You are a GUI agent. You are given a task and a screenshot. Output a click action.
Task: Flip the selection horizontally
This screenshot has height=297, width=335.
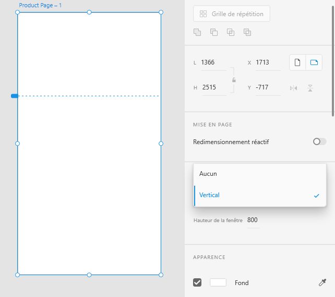pyautogui.click(x=294, y=88)
